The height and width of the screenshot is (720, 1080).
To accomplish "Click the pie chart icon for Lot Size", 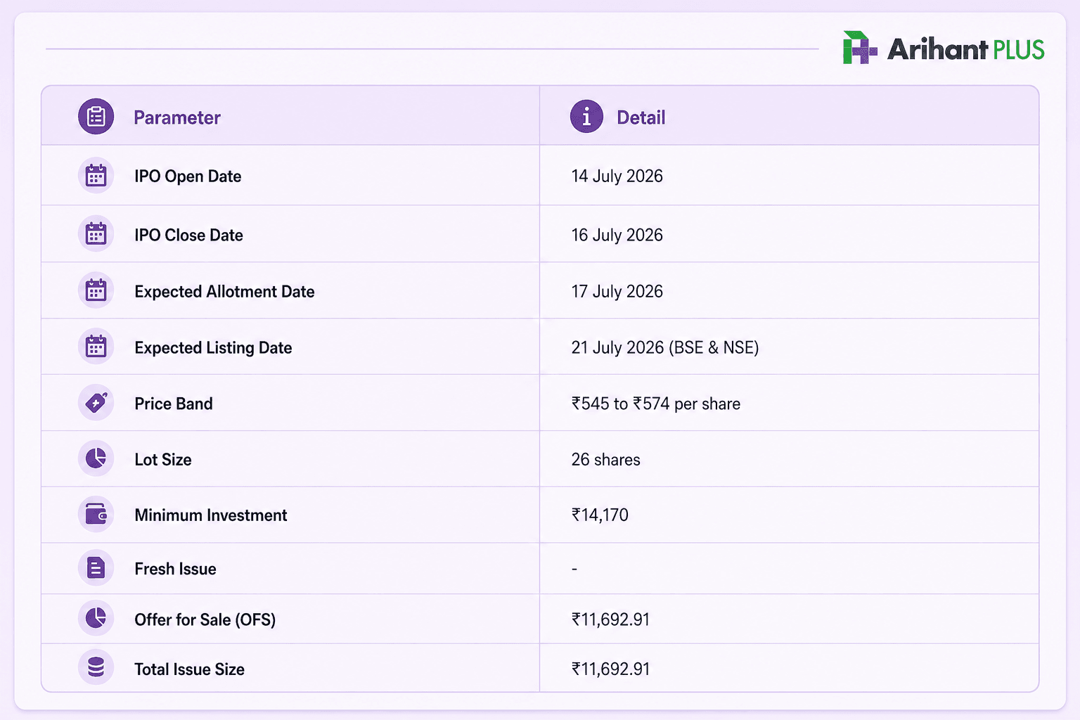I will 96,458.
